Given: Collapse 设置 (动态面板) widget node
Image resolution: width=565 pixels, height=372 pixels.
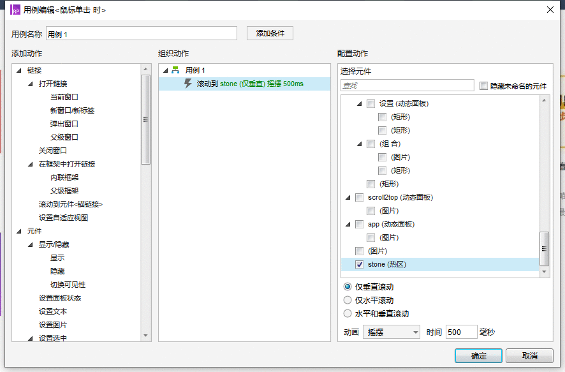Looking at the screenshot, I should pyautogui.click(x=359, y=104).
